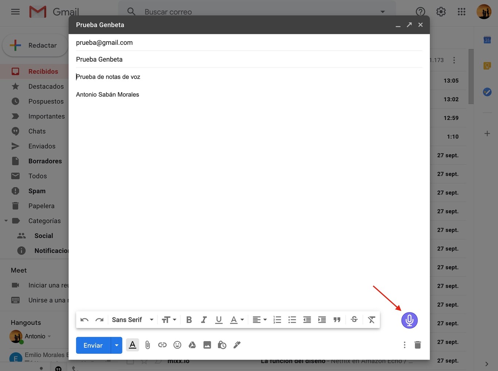Remove formatting from text
Image resolution: width=498 pixels, height=371 pixels.
(x=371, y=320)
